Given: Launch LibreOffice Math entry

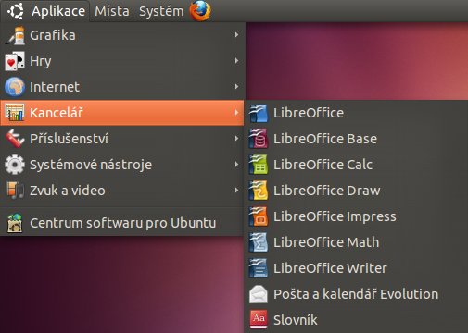Looking at the screenshot, I should pyautogui.click(x=326, y=242).
